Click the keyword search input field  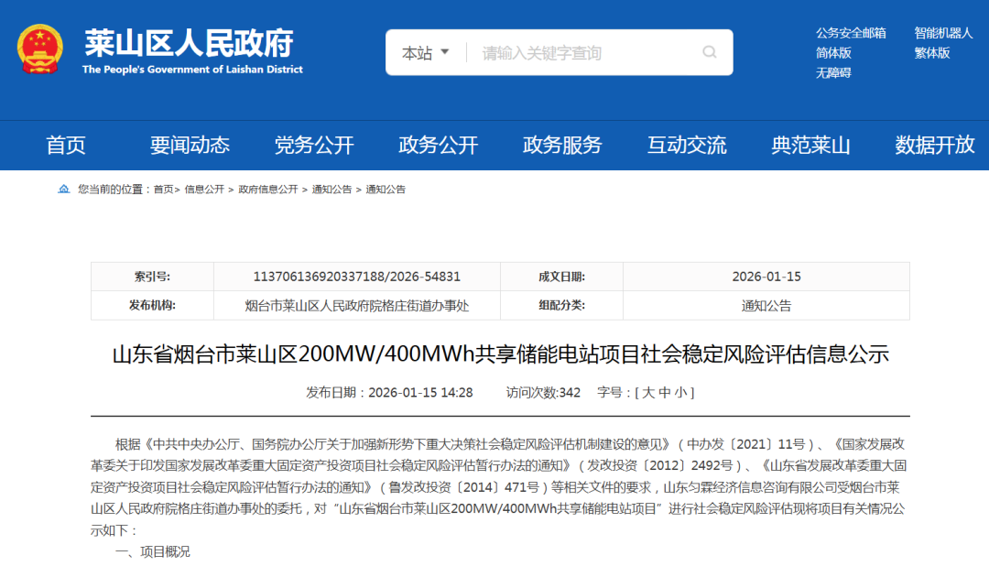coord(586,53)
